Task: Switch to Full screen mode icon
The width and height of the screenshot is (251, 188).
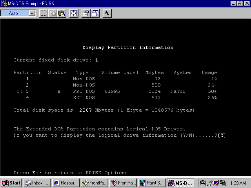Action: coord(73,13)
